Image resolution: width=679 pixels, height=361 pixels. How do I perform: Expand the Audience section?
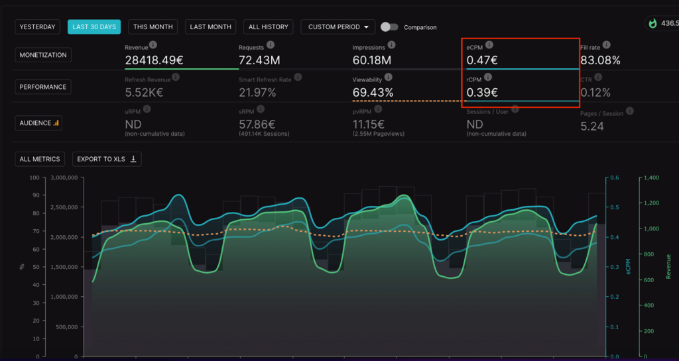point(38,123)
